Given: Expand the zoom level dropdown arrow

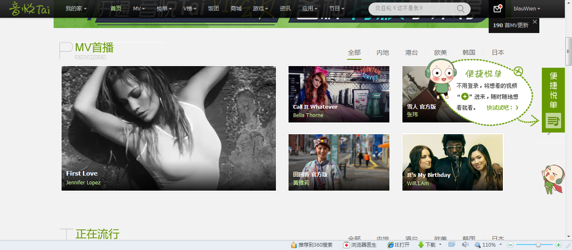Looking at the screenshot, I should tap(500, 245).
